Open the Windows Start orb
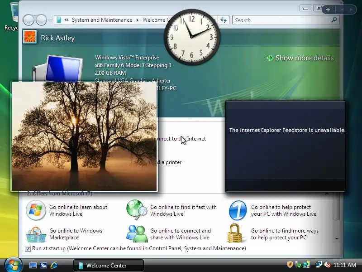The height and width of the screenshot is (272, 362). (x=13, y=265)
